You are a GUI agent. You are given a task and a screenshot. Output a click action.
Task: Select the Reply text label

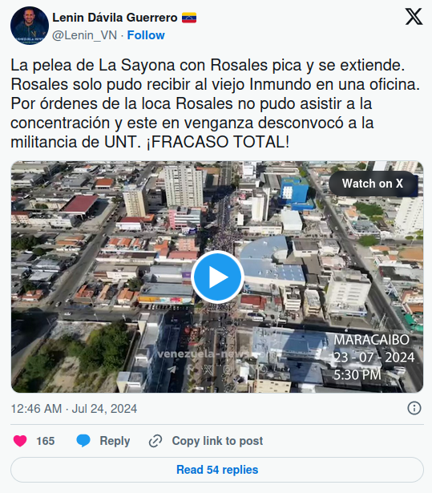[115, 441]
